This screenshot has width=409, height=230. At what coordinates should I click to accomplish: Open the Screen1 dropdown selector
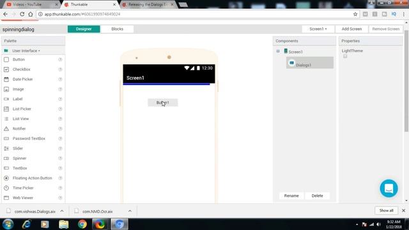(x=318, y=29)
